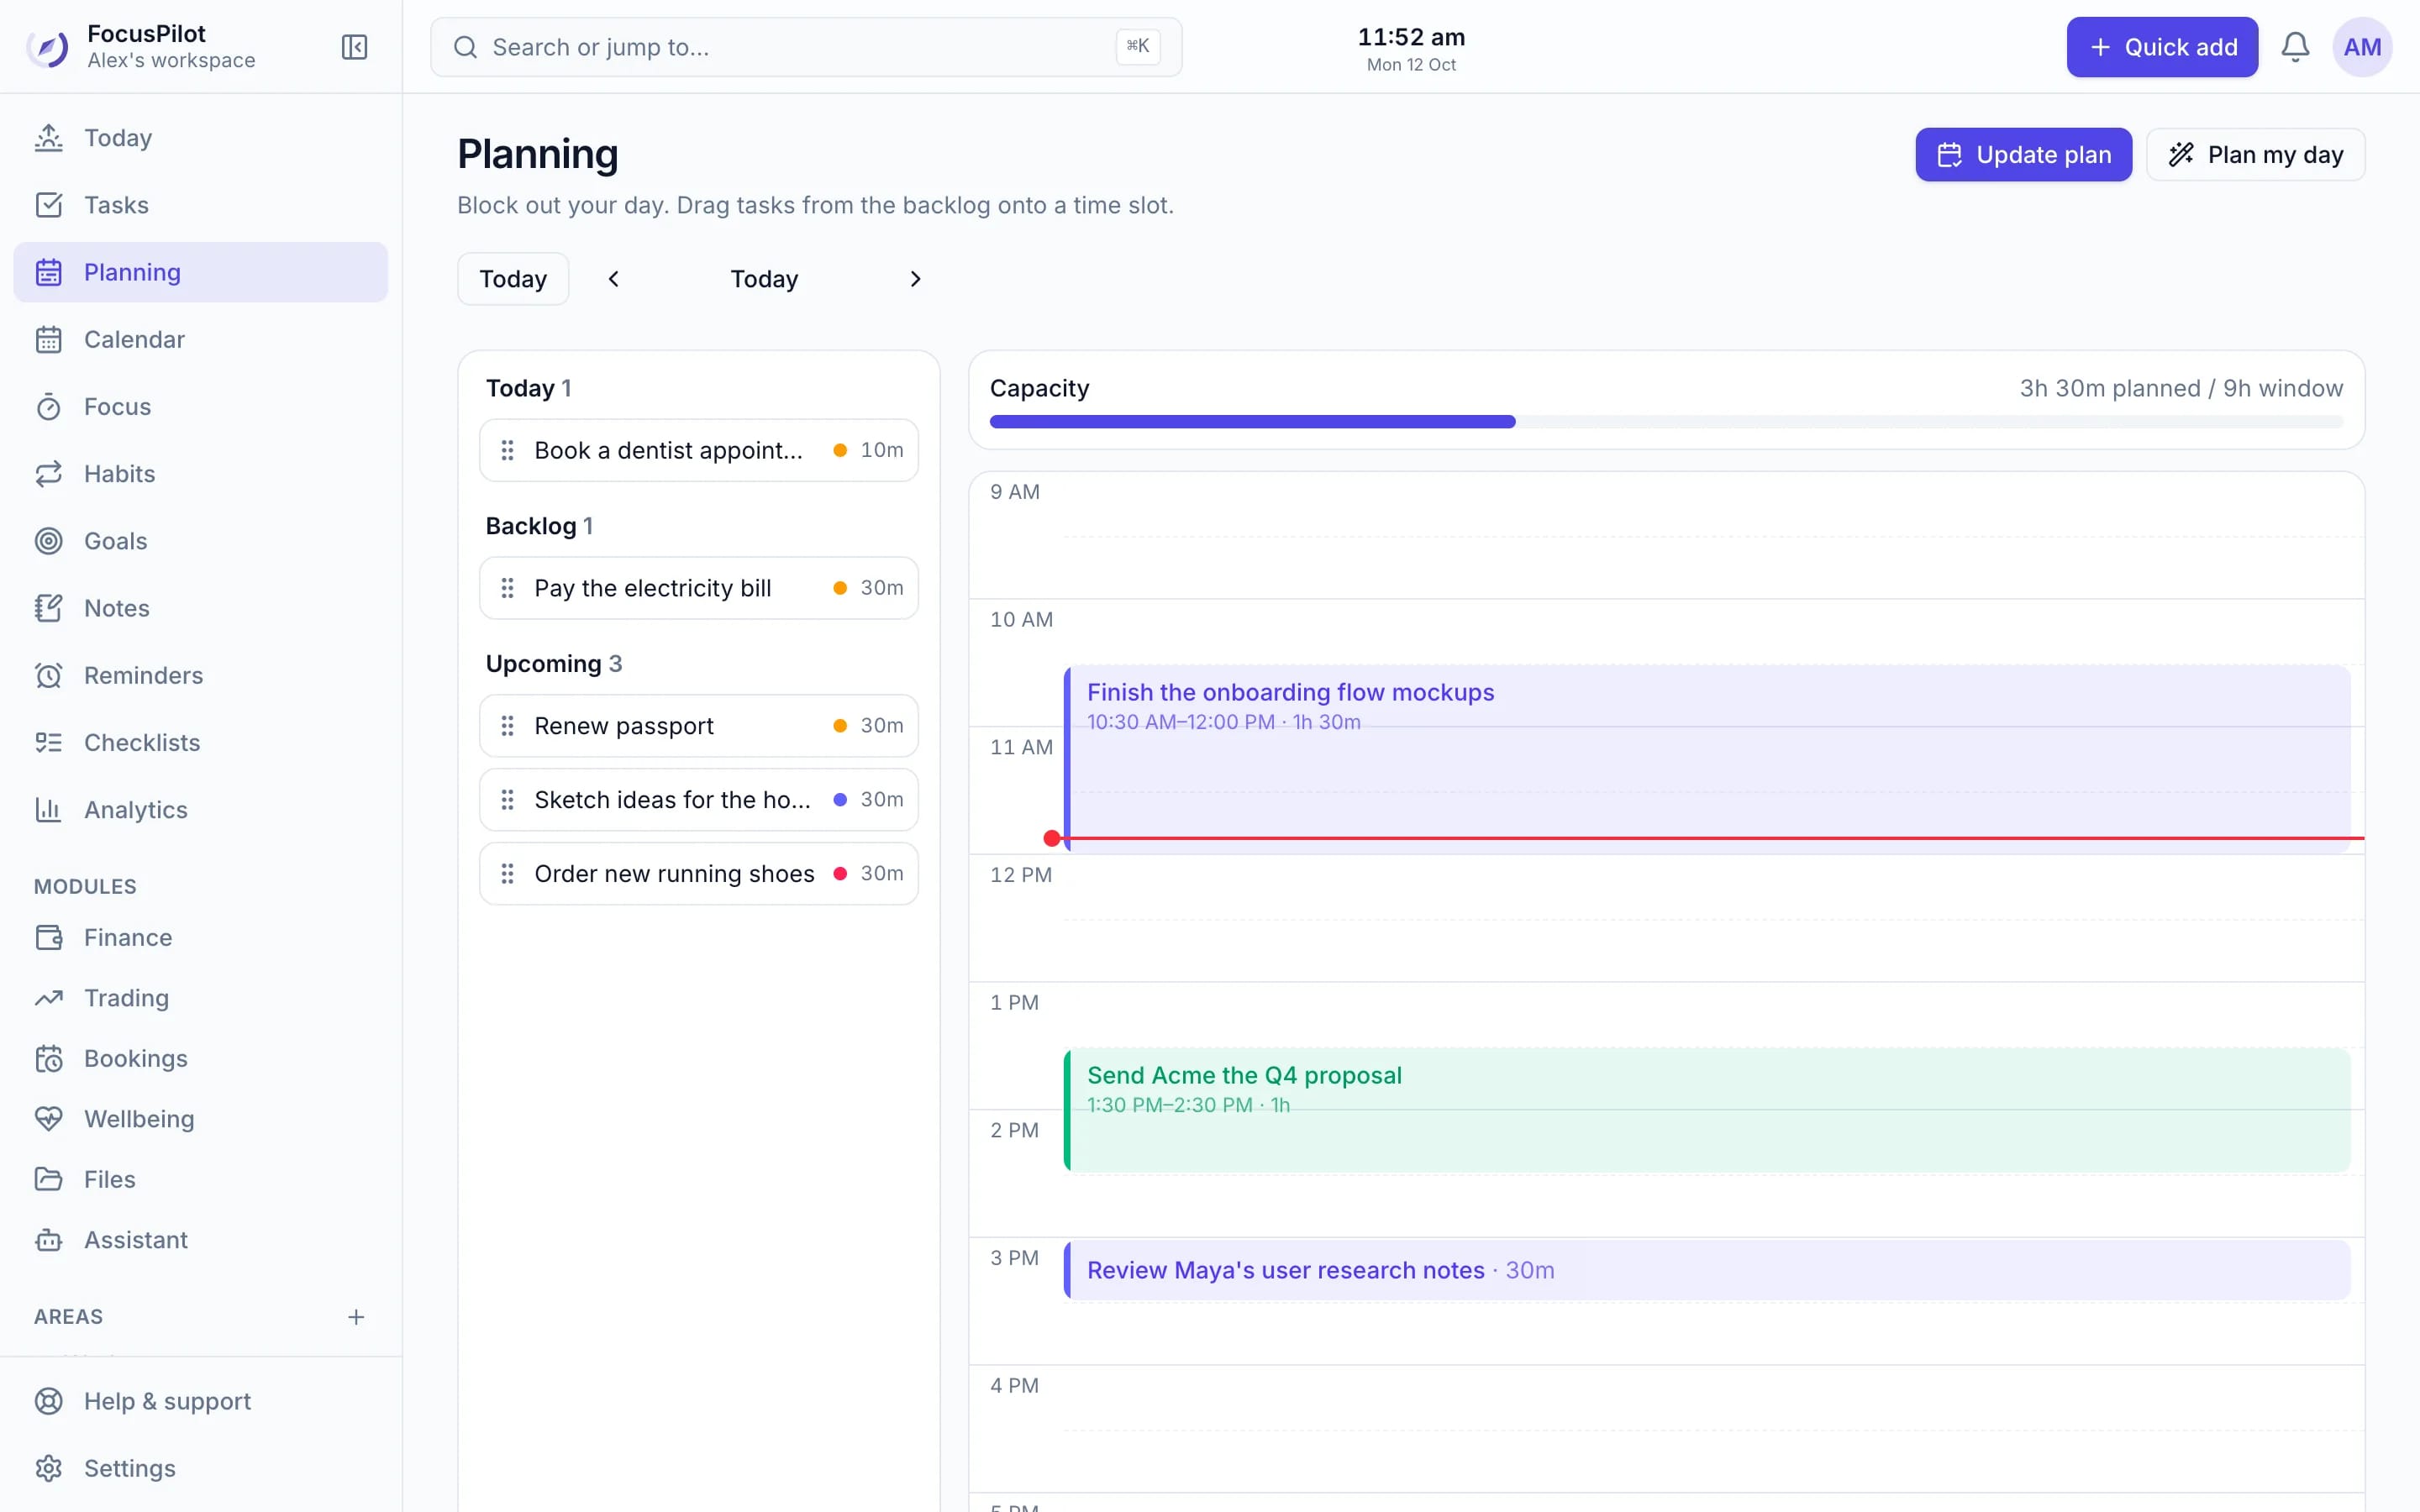Open the Focus timer page
The height and width of the screenshot is (1512, 2420).
200,407
